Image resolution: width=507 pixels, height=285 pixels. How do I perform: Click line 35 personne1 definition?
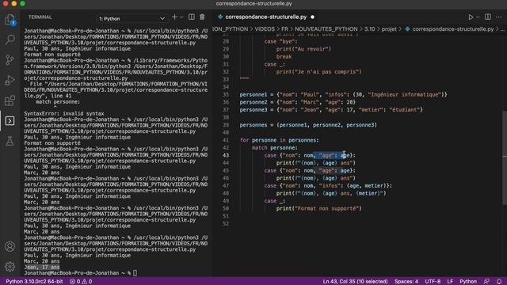click(343, 94)
